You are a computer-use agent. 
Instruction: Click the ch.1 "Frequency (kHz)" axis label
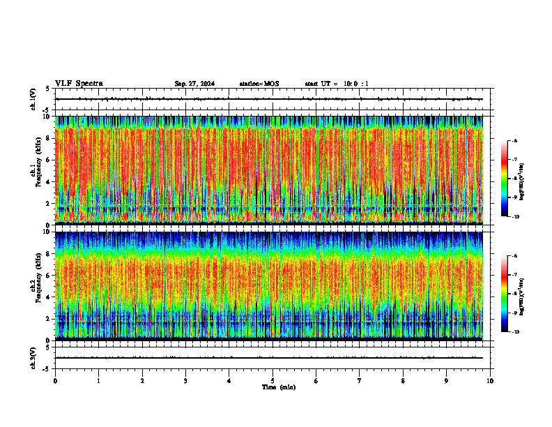click(x=38, y=162)
